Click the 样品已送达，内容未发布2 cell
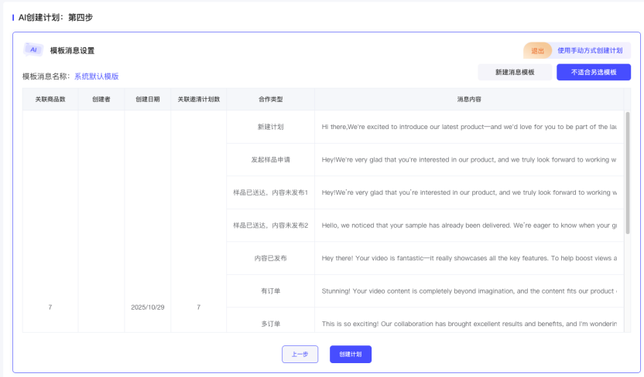The width and height of the screenshot is (644, 377). click(270, 226)
